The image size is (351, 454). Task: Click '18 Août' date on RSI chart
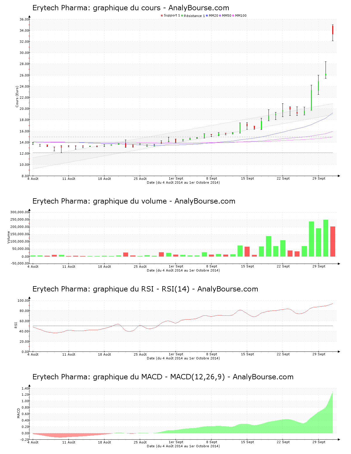104,354
